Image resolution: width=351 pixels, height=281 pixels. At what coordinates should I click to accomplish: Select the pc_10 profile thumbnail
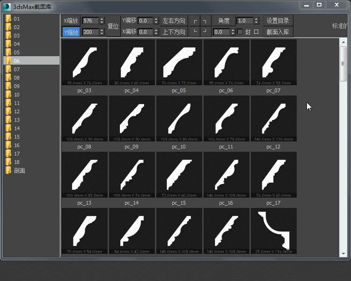179,118
